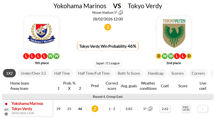Switch to the Handicap tab
The width and height of the screenshot is (214, 119).
pos(156,73)
